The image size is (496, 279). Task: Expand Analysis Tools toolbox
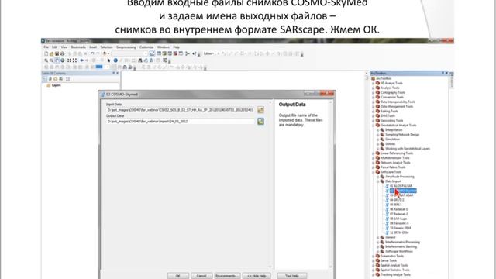coord(374,88)
